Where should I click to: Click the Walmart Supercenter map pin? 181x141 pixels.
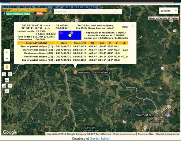pos(168,115)
